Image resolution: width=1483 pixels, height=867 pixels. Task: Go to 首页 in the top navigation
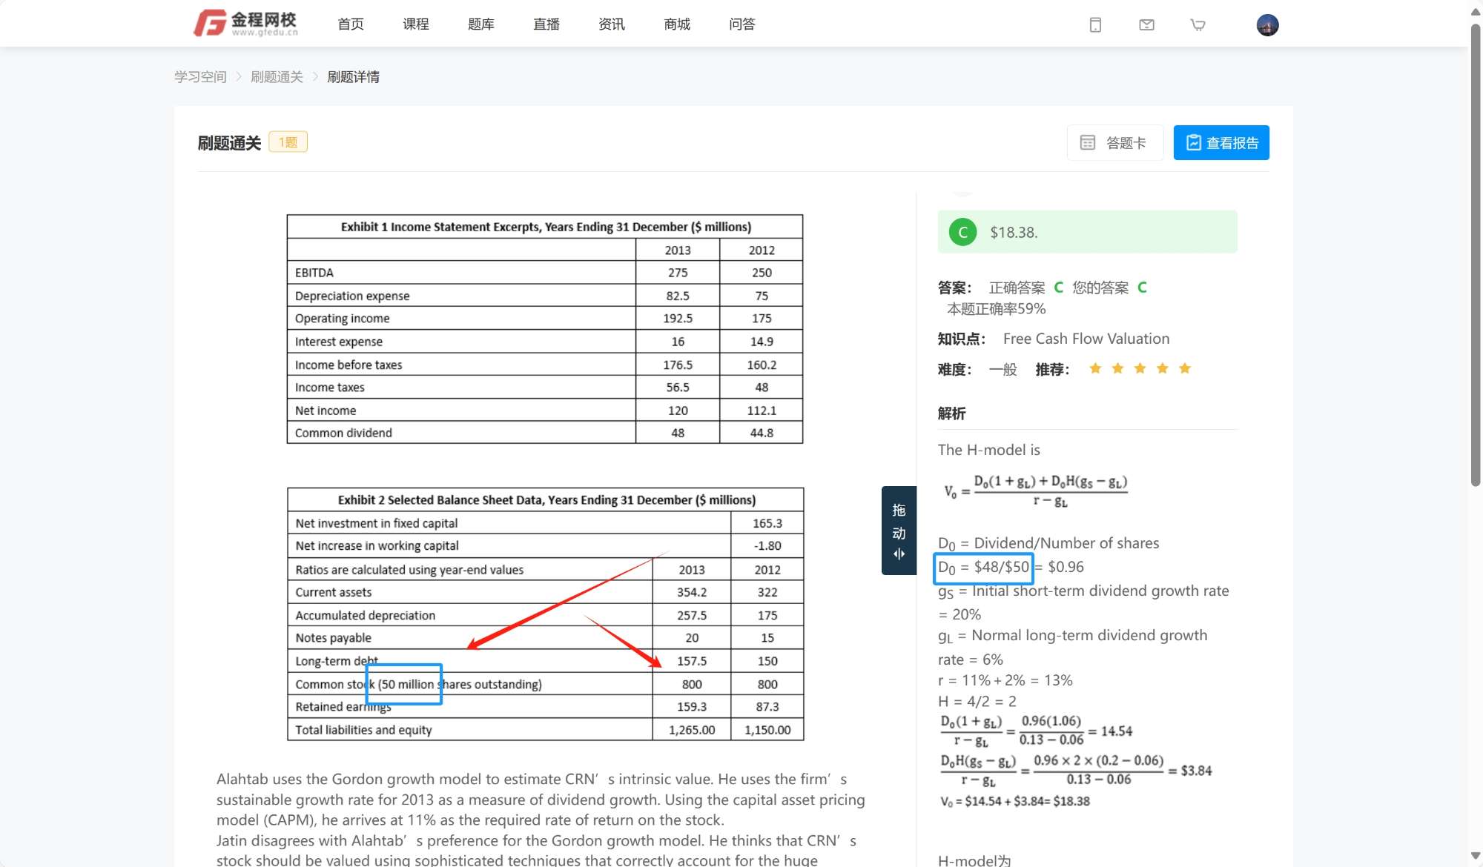pyautogui.click(x=351, y=24)
